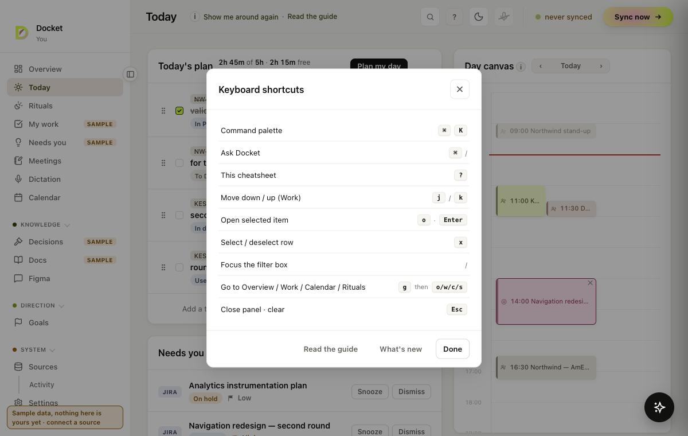Go to previous day arrow
Image resolution: width=688 pixels, height=436 pixels.
pyautogui.click(x=541, y=66)
